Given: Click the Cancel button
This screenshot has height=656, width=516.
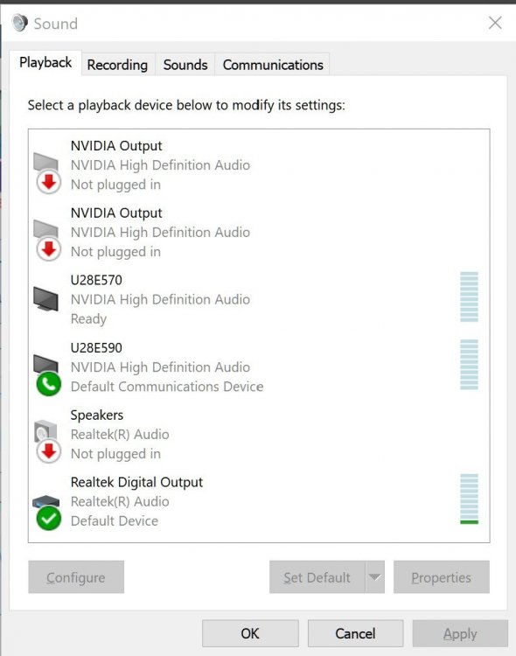Looking at the screenshot, I should point(355,633).
